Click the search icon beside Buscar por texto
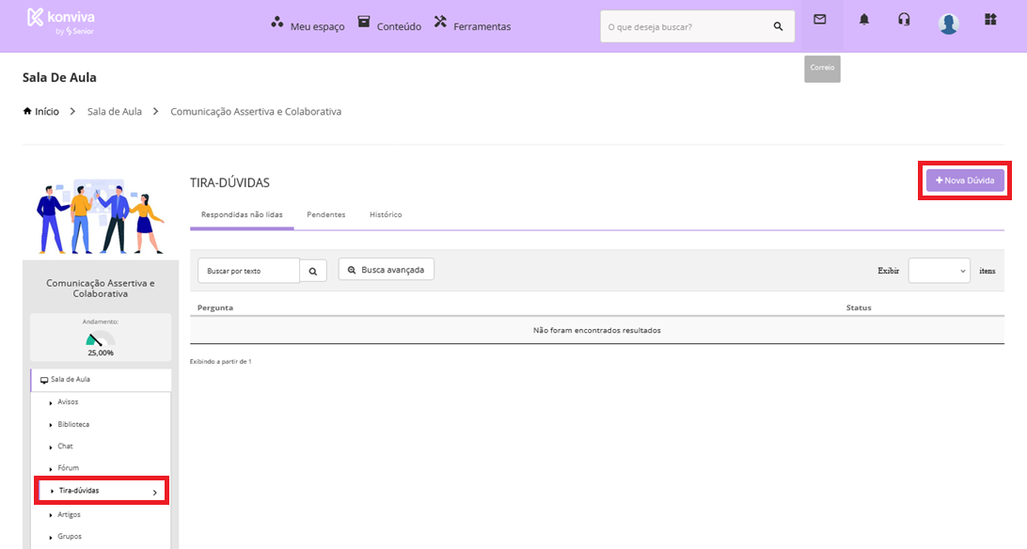The image size is (1027, 549). tap(313, 271)
